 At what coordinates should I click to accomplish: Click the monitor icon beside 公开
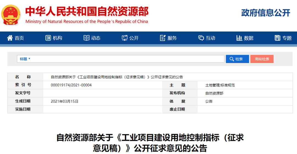pyautogui.click(x=125, y=38)
